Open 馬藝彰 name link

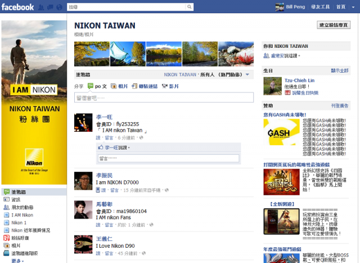104,204
